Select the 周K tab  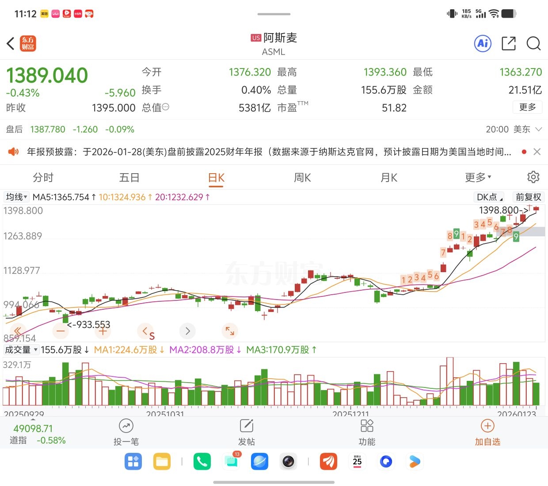click(x=303, y=178)
